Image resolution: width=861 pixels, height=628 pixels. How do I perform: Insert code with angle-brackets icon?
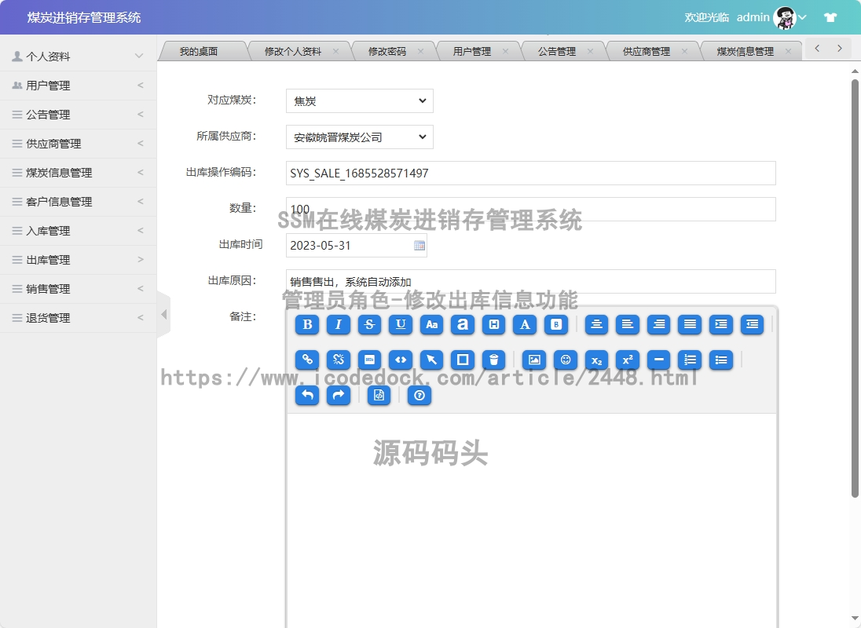pyautogui.click(x=401, y=360)
